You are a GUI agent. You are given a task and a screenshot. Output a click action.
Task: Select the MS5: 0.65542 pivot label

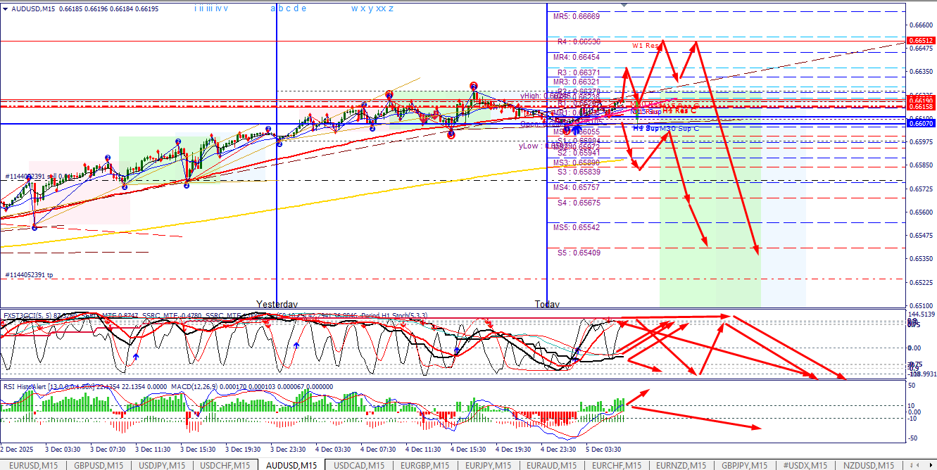(577, 228)
